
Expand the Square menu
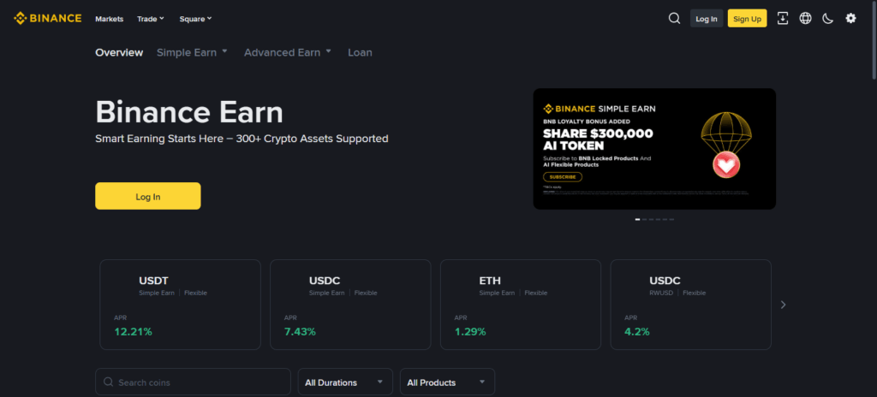(x=196, y=19)
